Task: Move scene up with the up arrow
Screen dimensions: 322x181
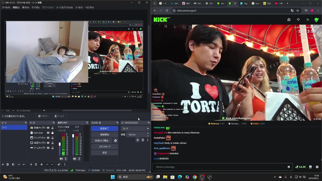Action: pos(19,164)
